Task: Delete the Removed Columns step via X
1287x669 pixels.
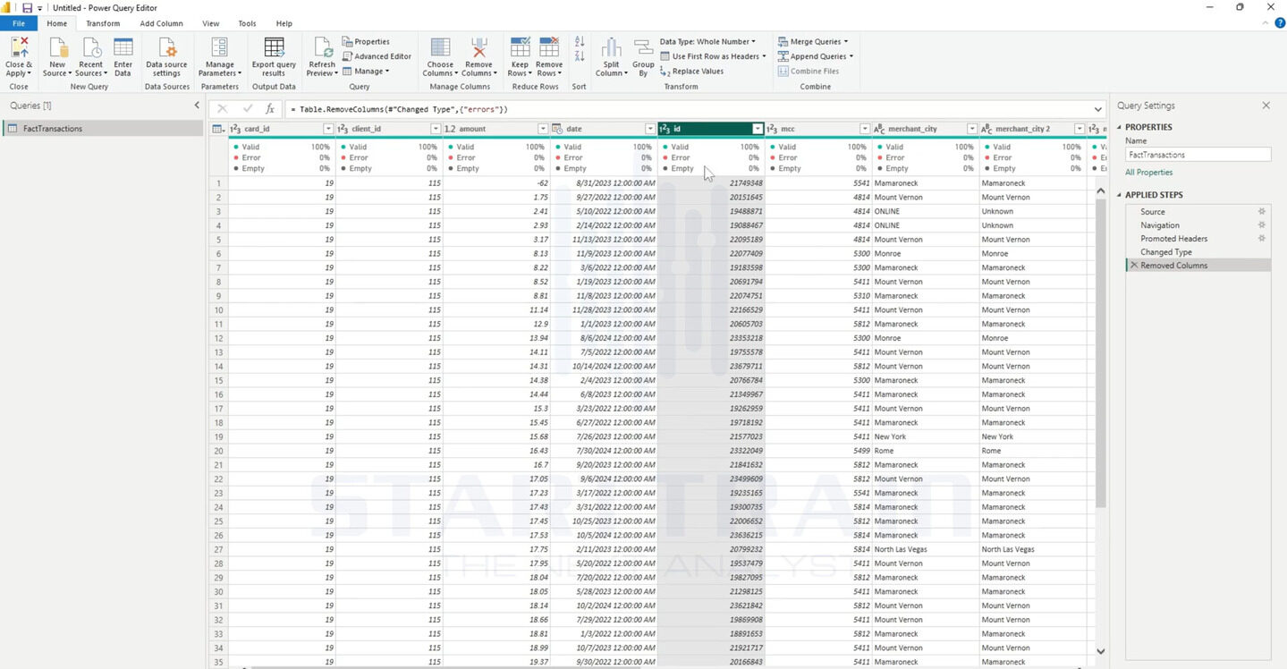Action: coord(1134,266)
